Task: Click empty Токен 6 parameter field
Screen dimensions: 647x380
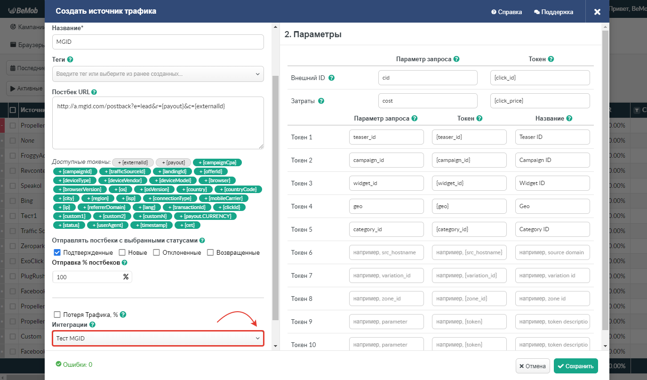Action: [387, 252]
